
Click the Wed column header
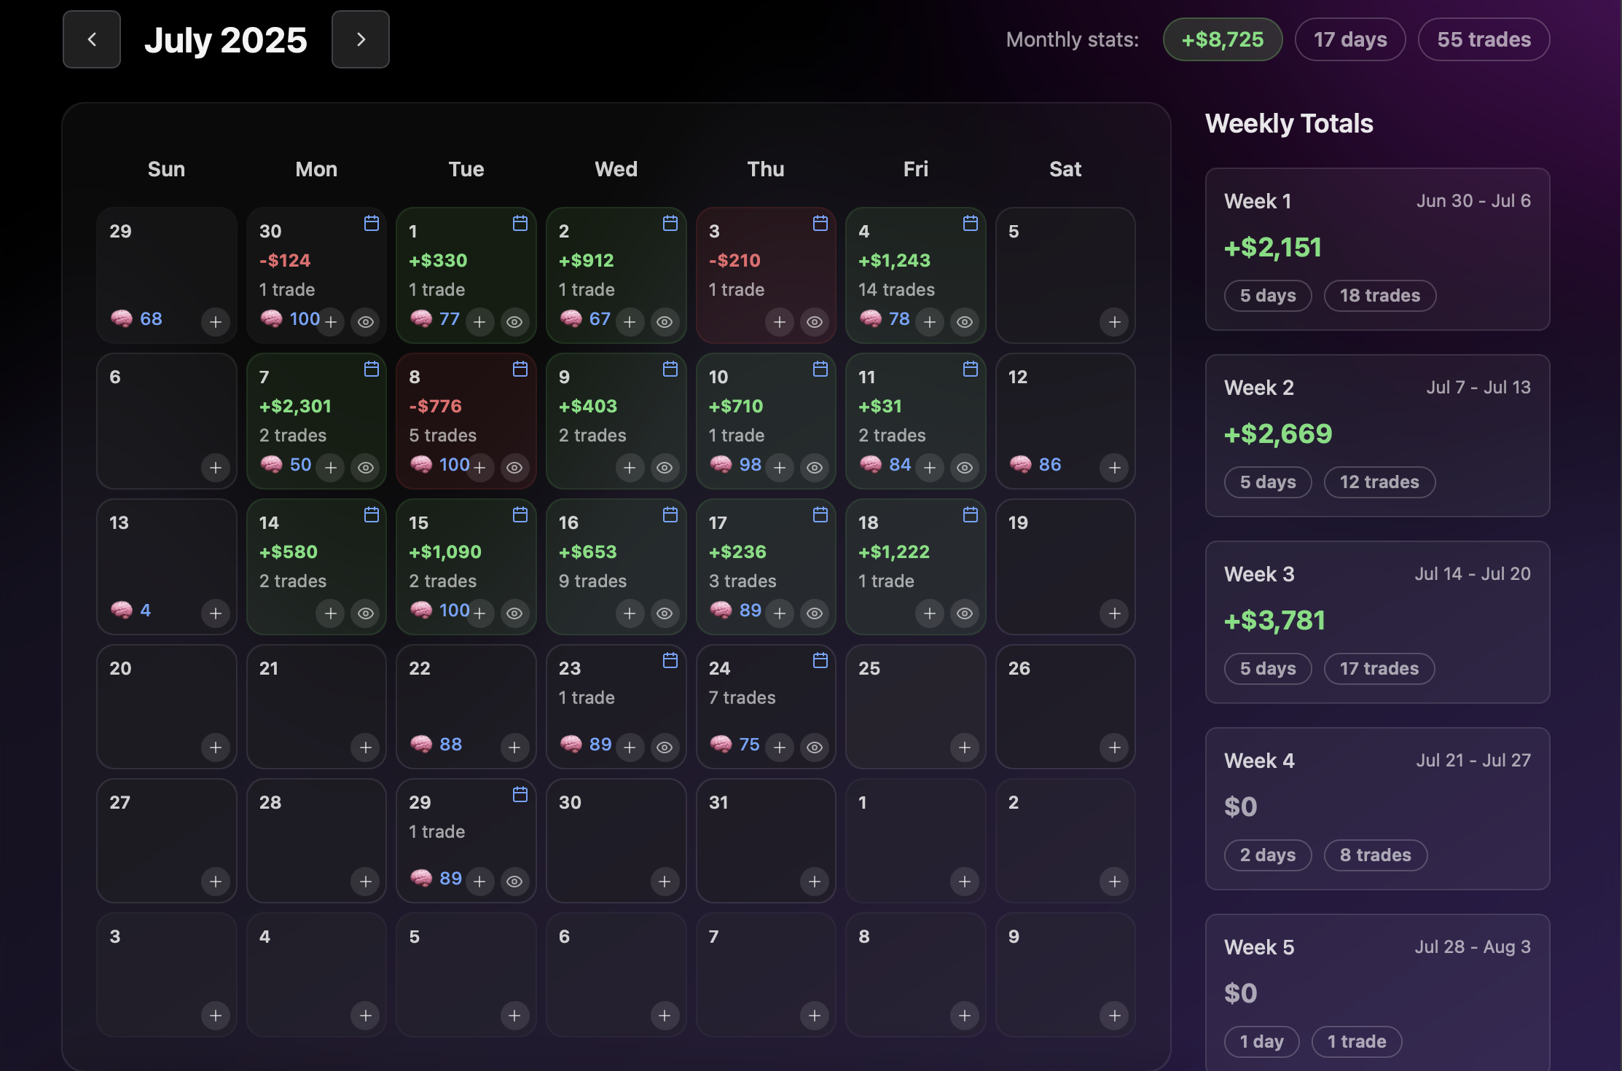(x=616, y=169)
